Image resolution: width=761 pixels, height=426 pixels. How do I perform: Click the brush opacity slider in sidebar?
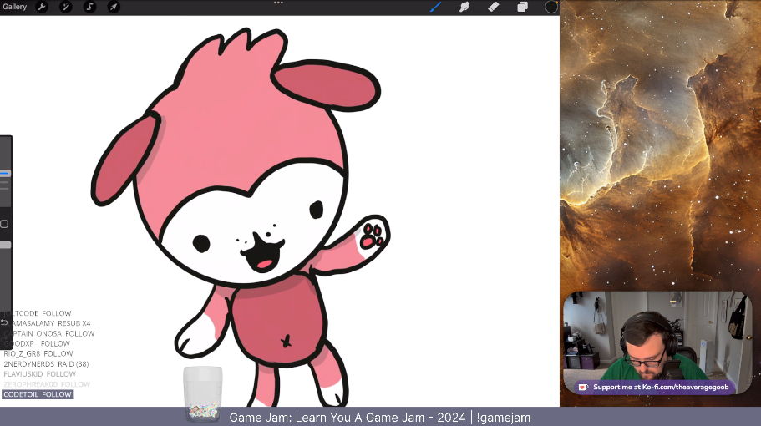[5, 245]
